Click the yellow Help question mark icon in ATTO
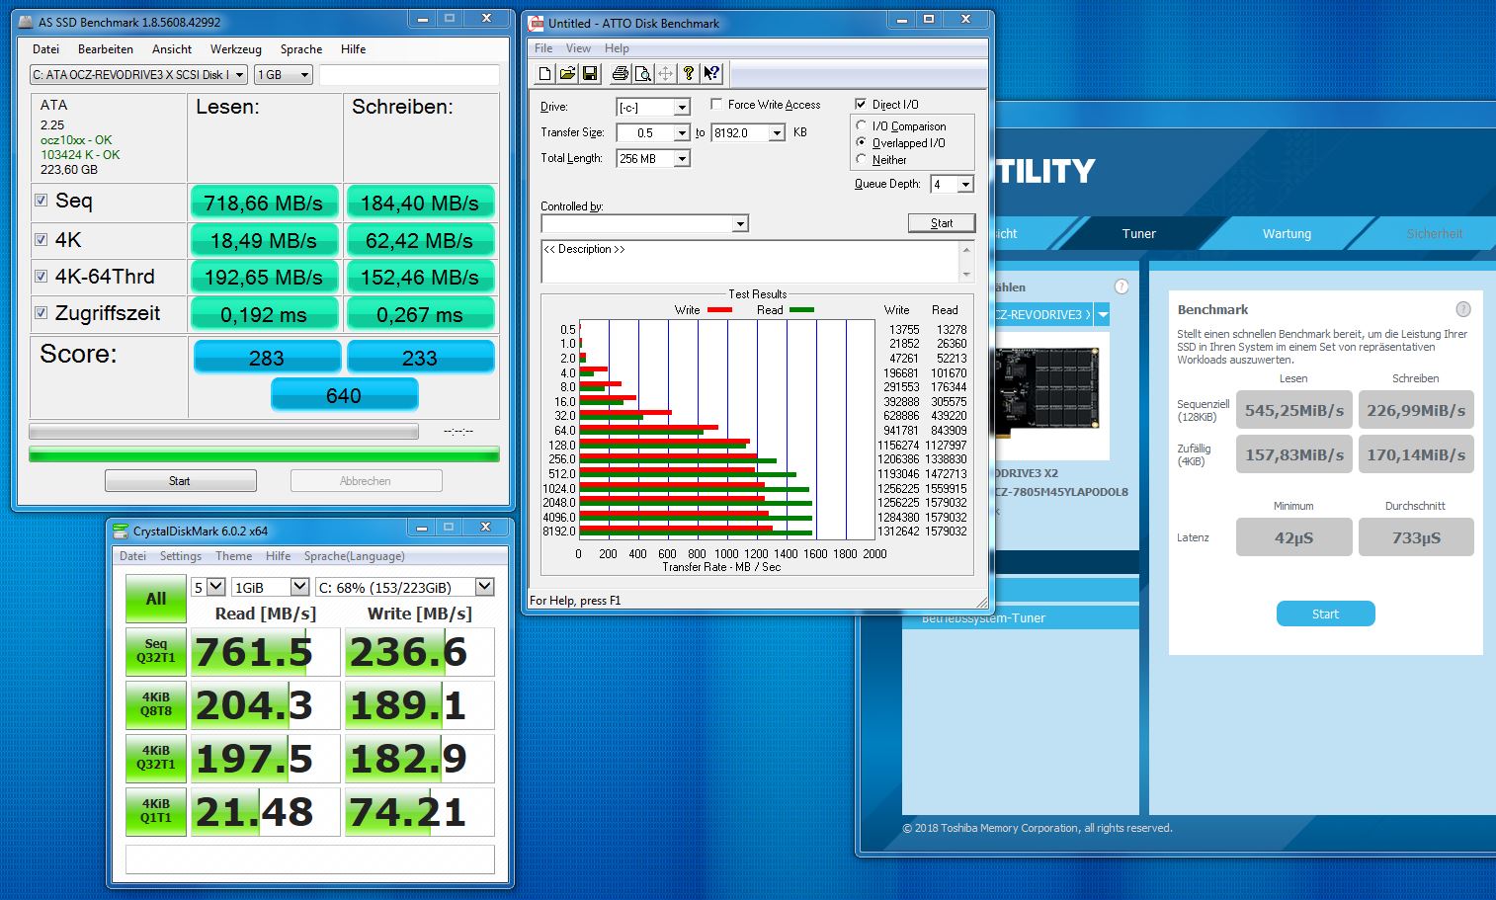The width and height of the screenshot is (1496, 900). (689, 73)
